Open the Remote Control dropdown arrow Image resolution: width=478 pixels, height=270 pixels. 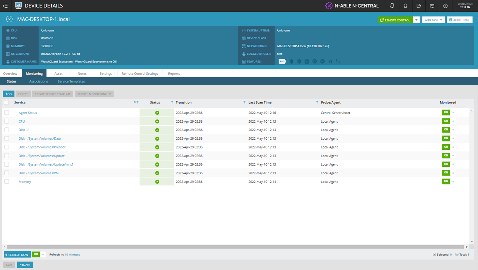point(417,20)
